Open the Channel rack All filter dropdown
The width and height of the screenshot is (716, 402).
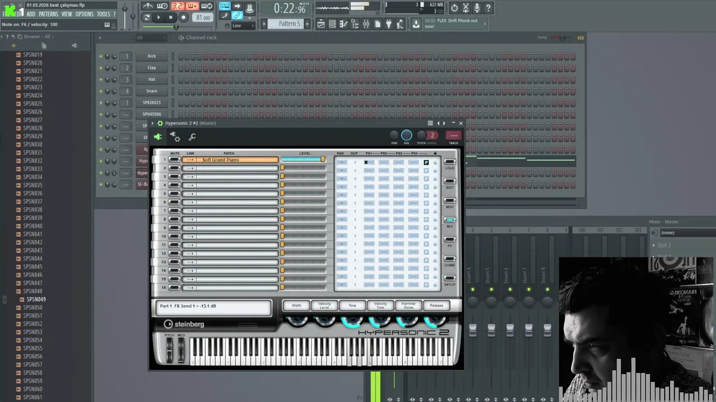[x=150, y=37]
